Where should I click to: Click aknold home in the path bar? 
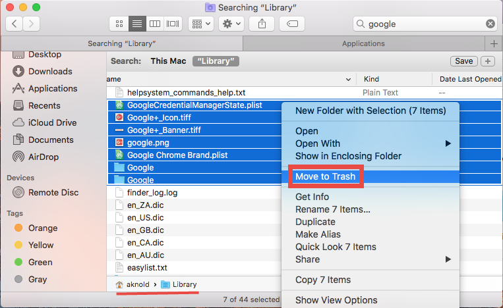tap(133, 284)
